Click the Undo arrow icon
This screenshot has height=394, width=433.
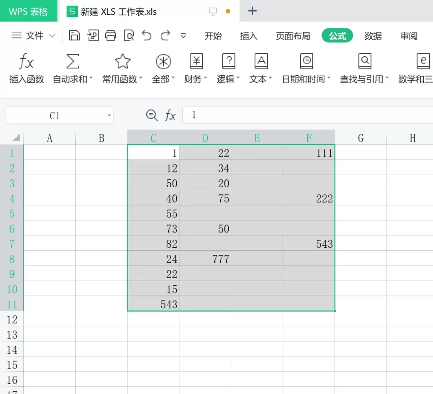(146, 36)
